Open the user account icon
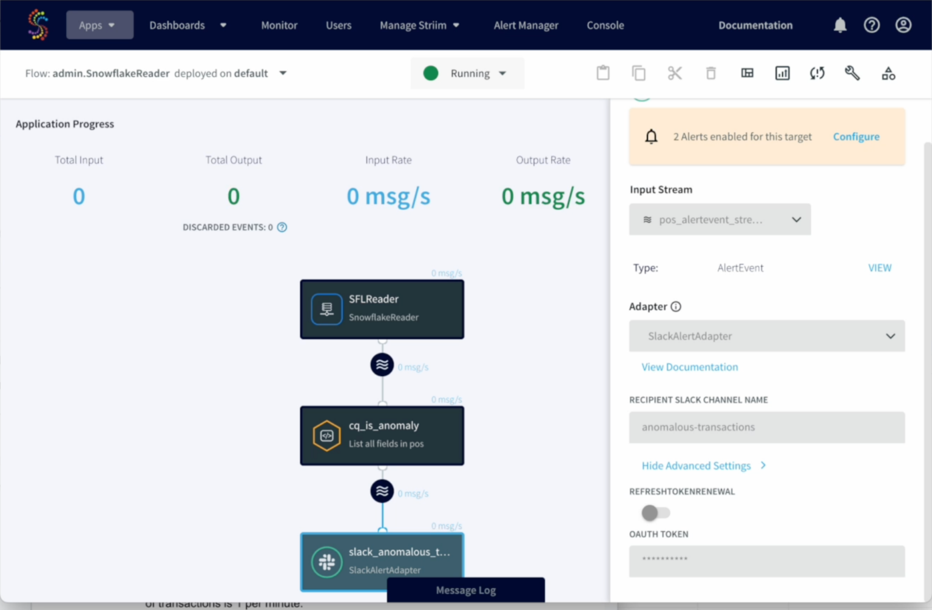The width and height of the screenshot is (932, 610). pos(903,25)
